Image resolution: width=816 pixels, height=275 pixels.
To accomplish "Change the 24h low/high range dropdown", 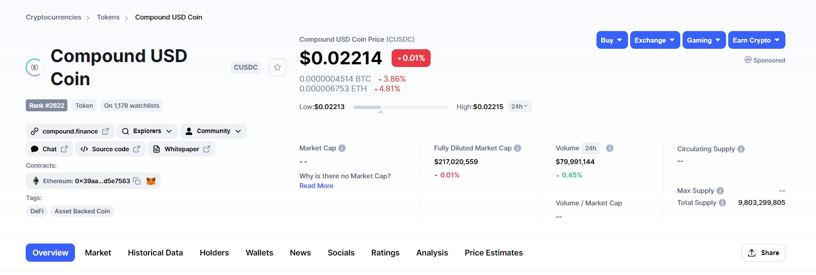I will (x=519, y=106).
